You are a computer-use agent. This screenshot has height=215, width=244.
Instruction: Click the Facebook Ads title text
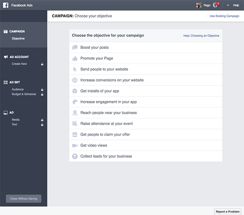click(x=22, y=5)
